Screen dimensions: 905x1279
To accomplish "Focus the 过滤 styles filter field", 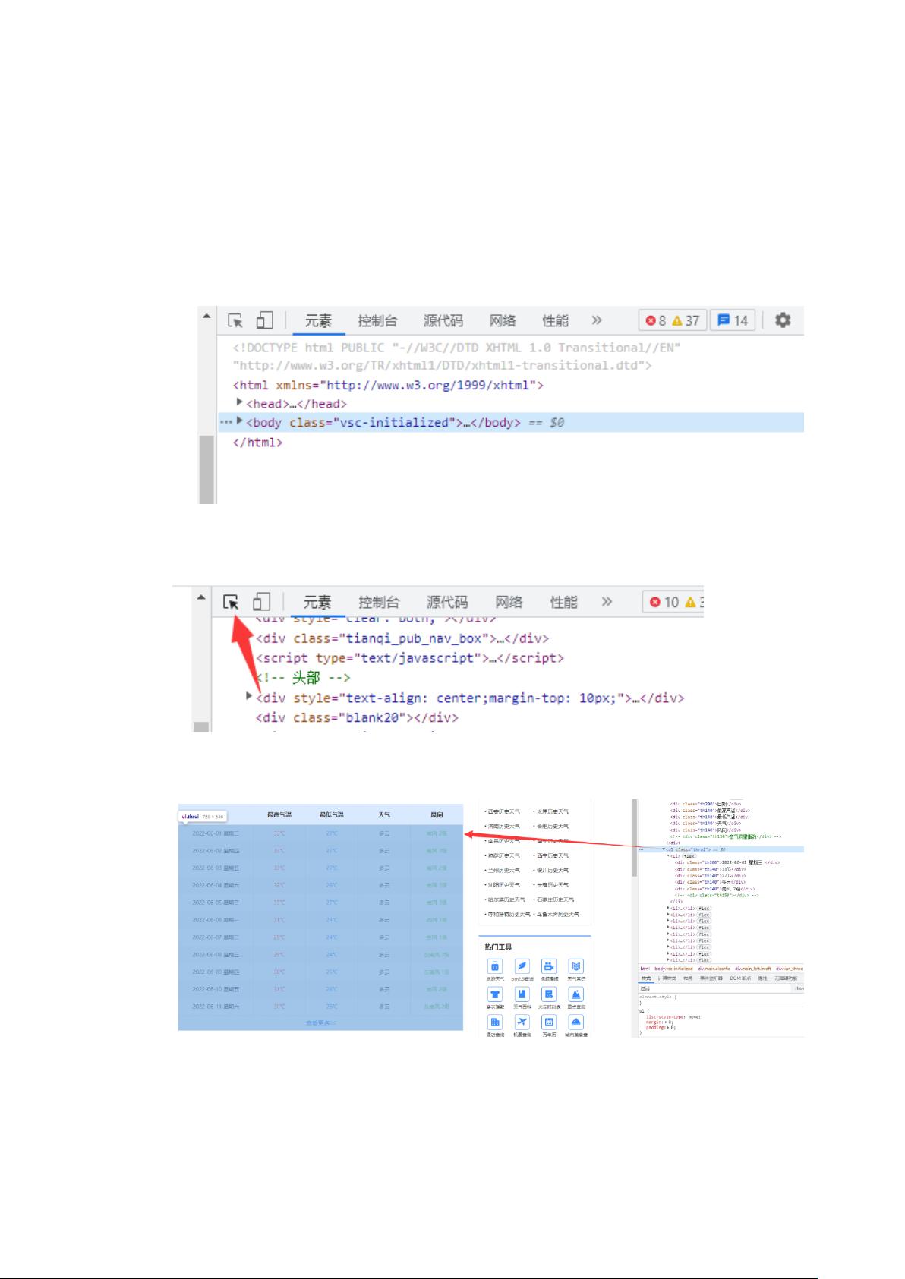I will (x=714, y=988).
